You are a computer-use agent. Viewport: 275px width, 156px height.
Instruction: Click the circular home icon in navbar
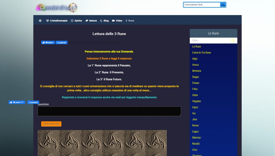click(40, 21)
